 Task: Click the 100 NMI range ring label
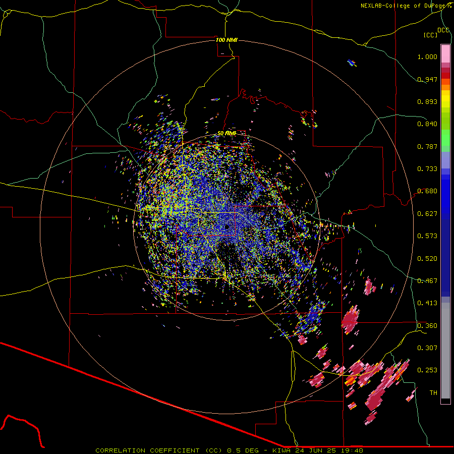226,40
